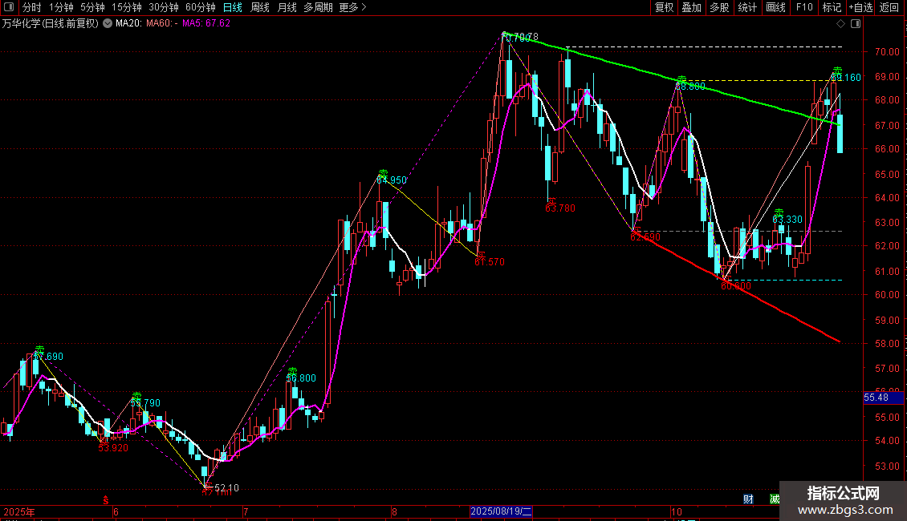
Task: Click the 复权 button
Action: pos(664,7)
